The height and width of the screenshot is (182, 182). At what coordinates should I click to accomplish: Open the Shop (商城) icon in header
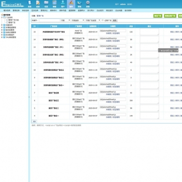coord(79,4)
